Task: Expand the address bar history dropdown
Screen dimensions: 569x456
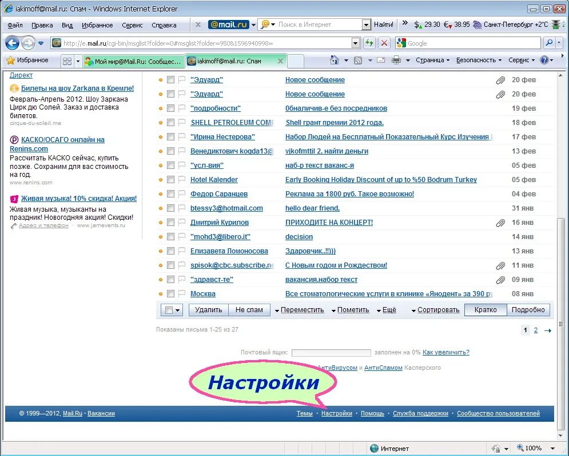Action: coord(356,43)
